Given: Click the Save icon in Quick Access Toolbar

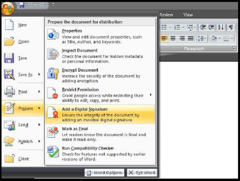Looking at the screenshot, I should pyautogui.click(x=22, y=5).
